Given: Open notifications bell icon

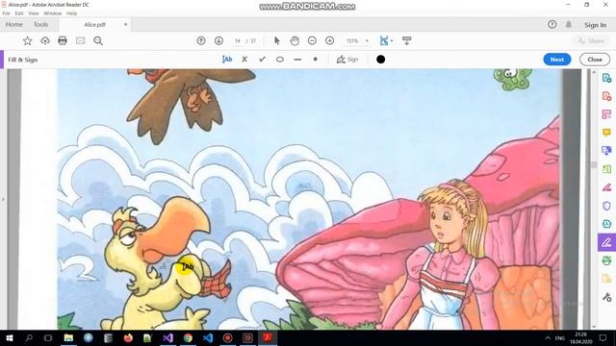Looking at the screenshot, I should click(x=569, y=24).
